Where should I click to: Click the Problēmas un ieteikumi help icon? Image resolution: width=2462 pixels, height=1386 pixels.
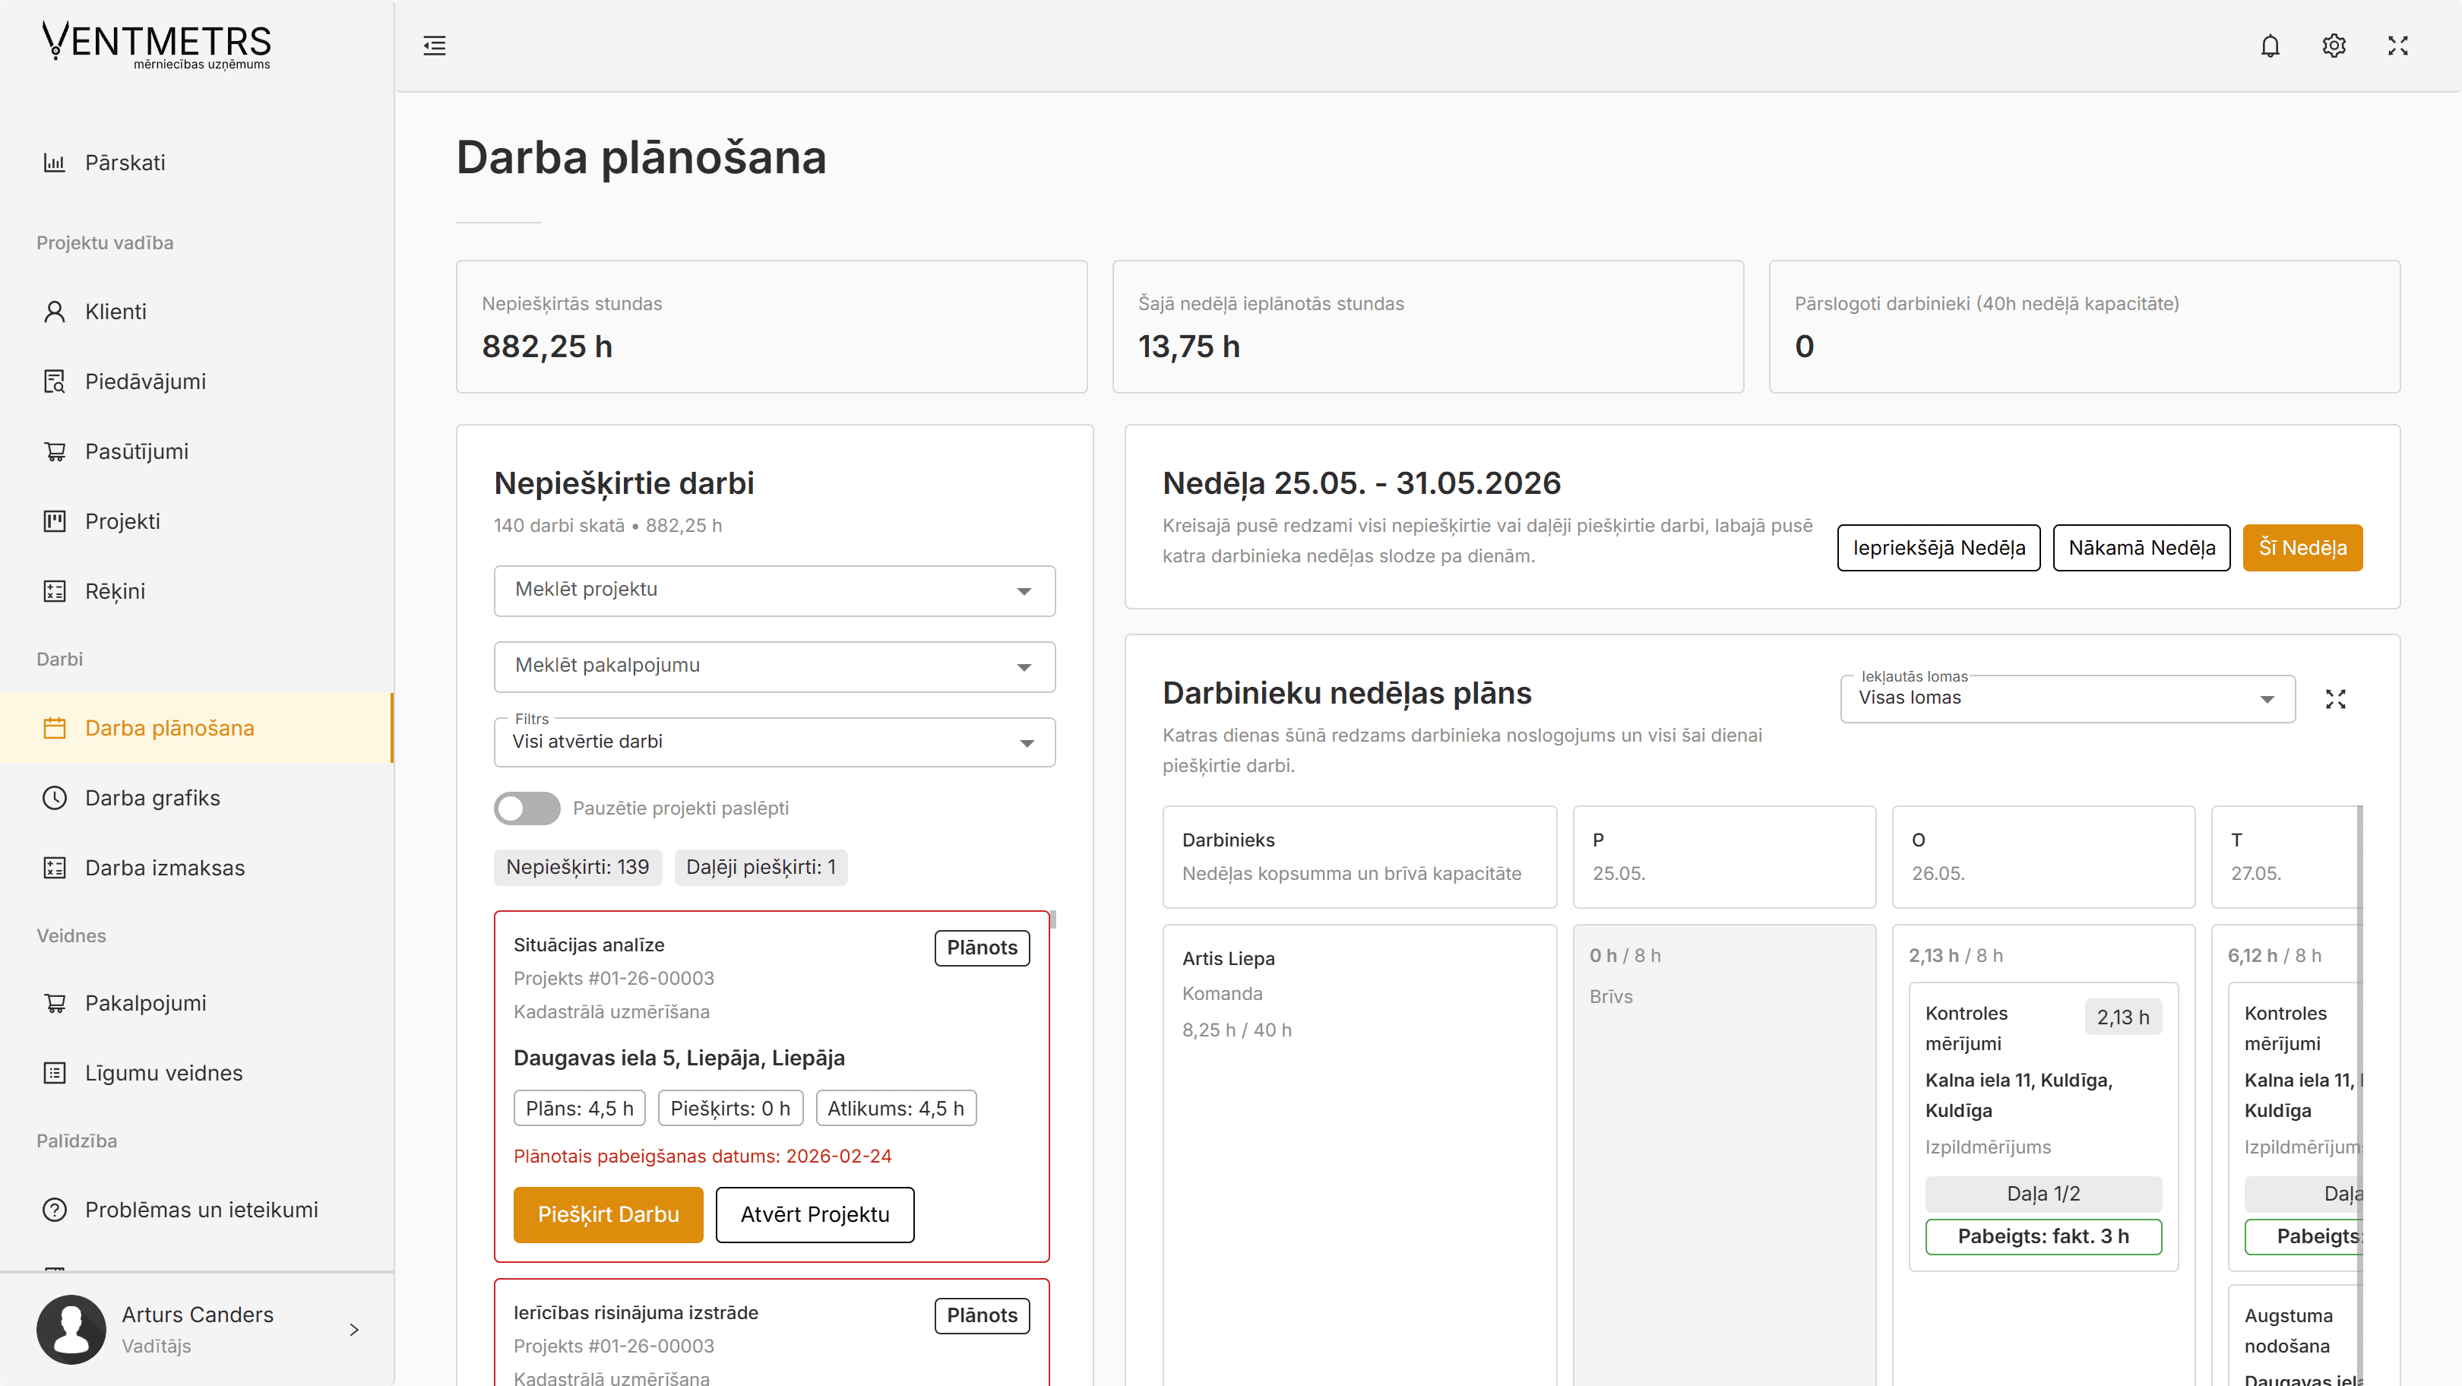[55, 1210]
